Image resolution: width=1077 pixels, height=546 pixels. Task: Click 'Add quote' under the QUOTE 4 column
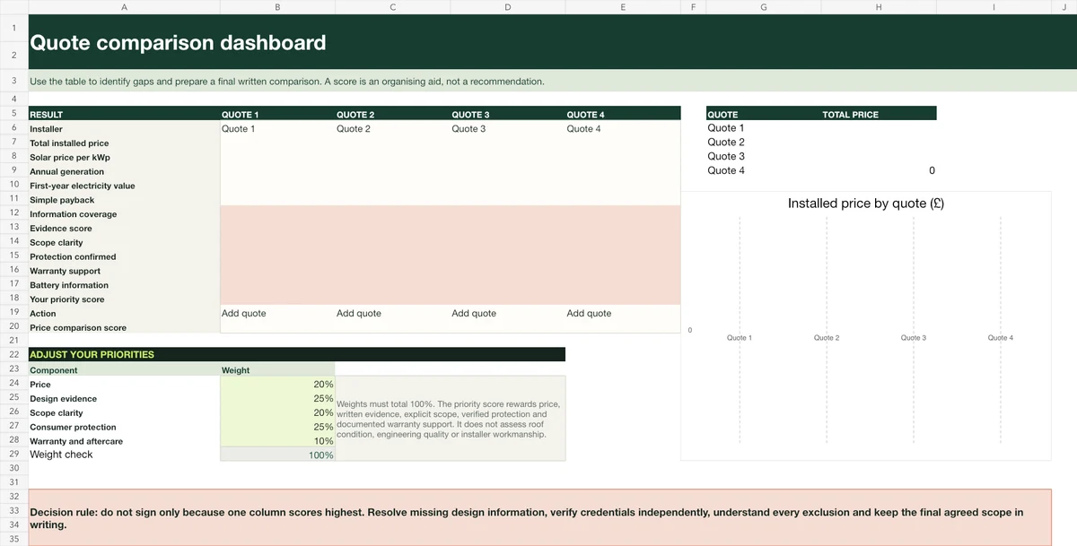click(589, 314)
